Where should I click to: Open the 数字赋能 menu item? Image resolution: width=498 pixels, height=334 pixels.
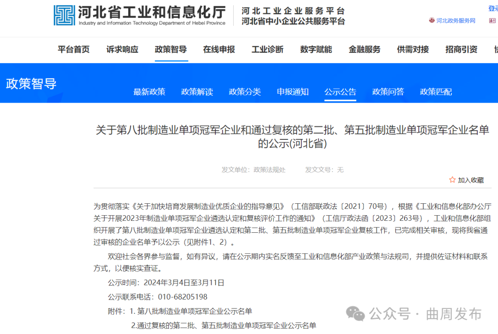coord(316,50)
